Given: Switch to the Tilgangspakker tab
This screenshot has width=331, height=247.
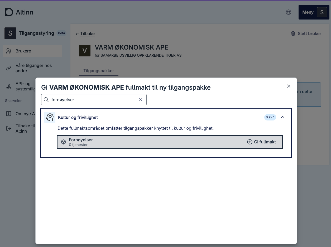Looking at the screenshot, I should pyautogui.click(x=98, y=71).
